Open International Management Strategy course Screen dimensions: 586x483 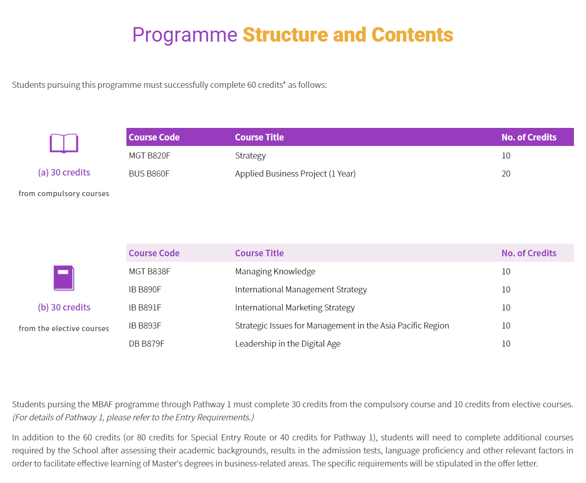tap(301, 289)
